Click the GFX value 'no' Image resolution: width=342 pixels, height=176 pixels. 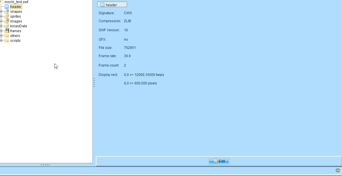126,40
